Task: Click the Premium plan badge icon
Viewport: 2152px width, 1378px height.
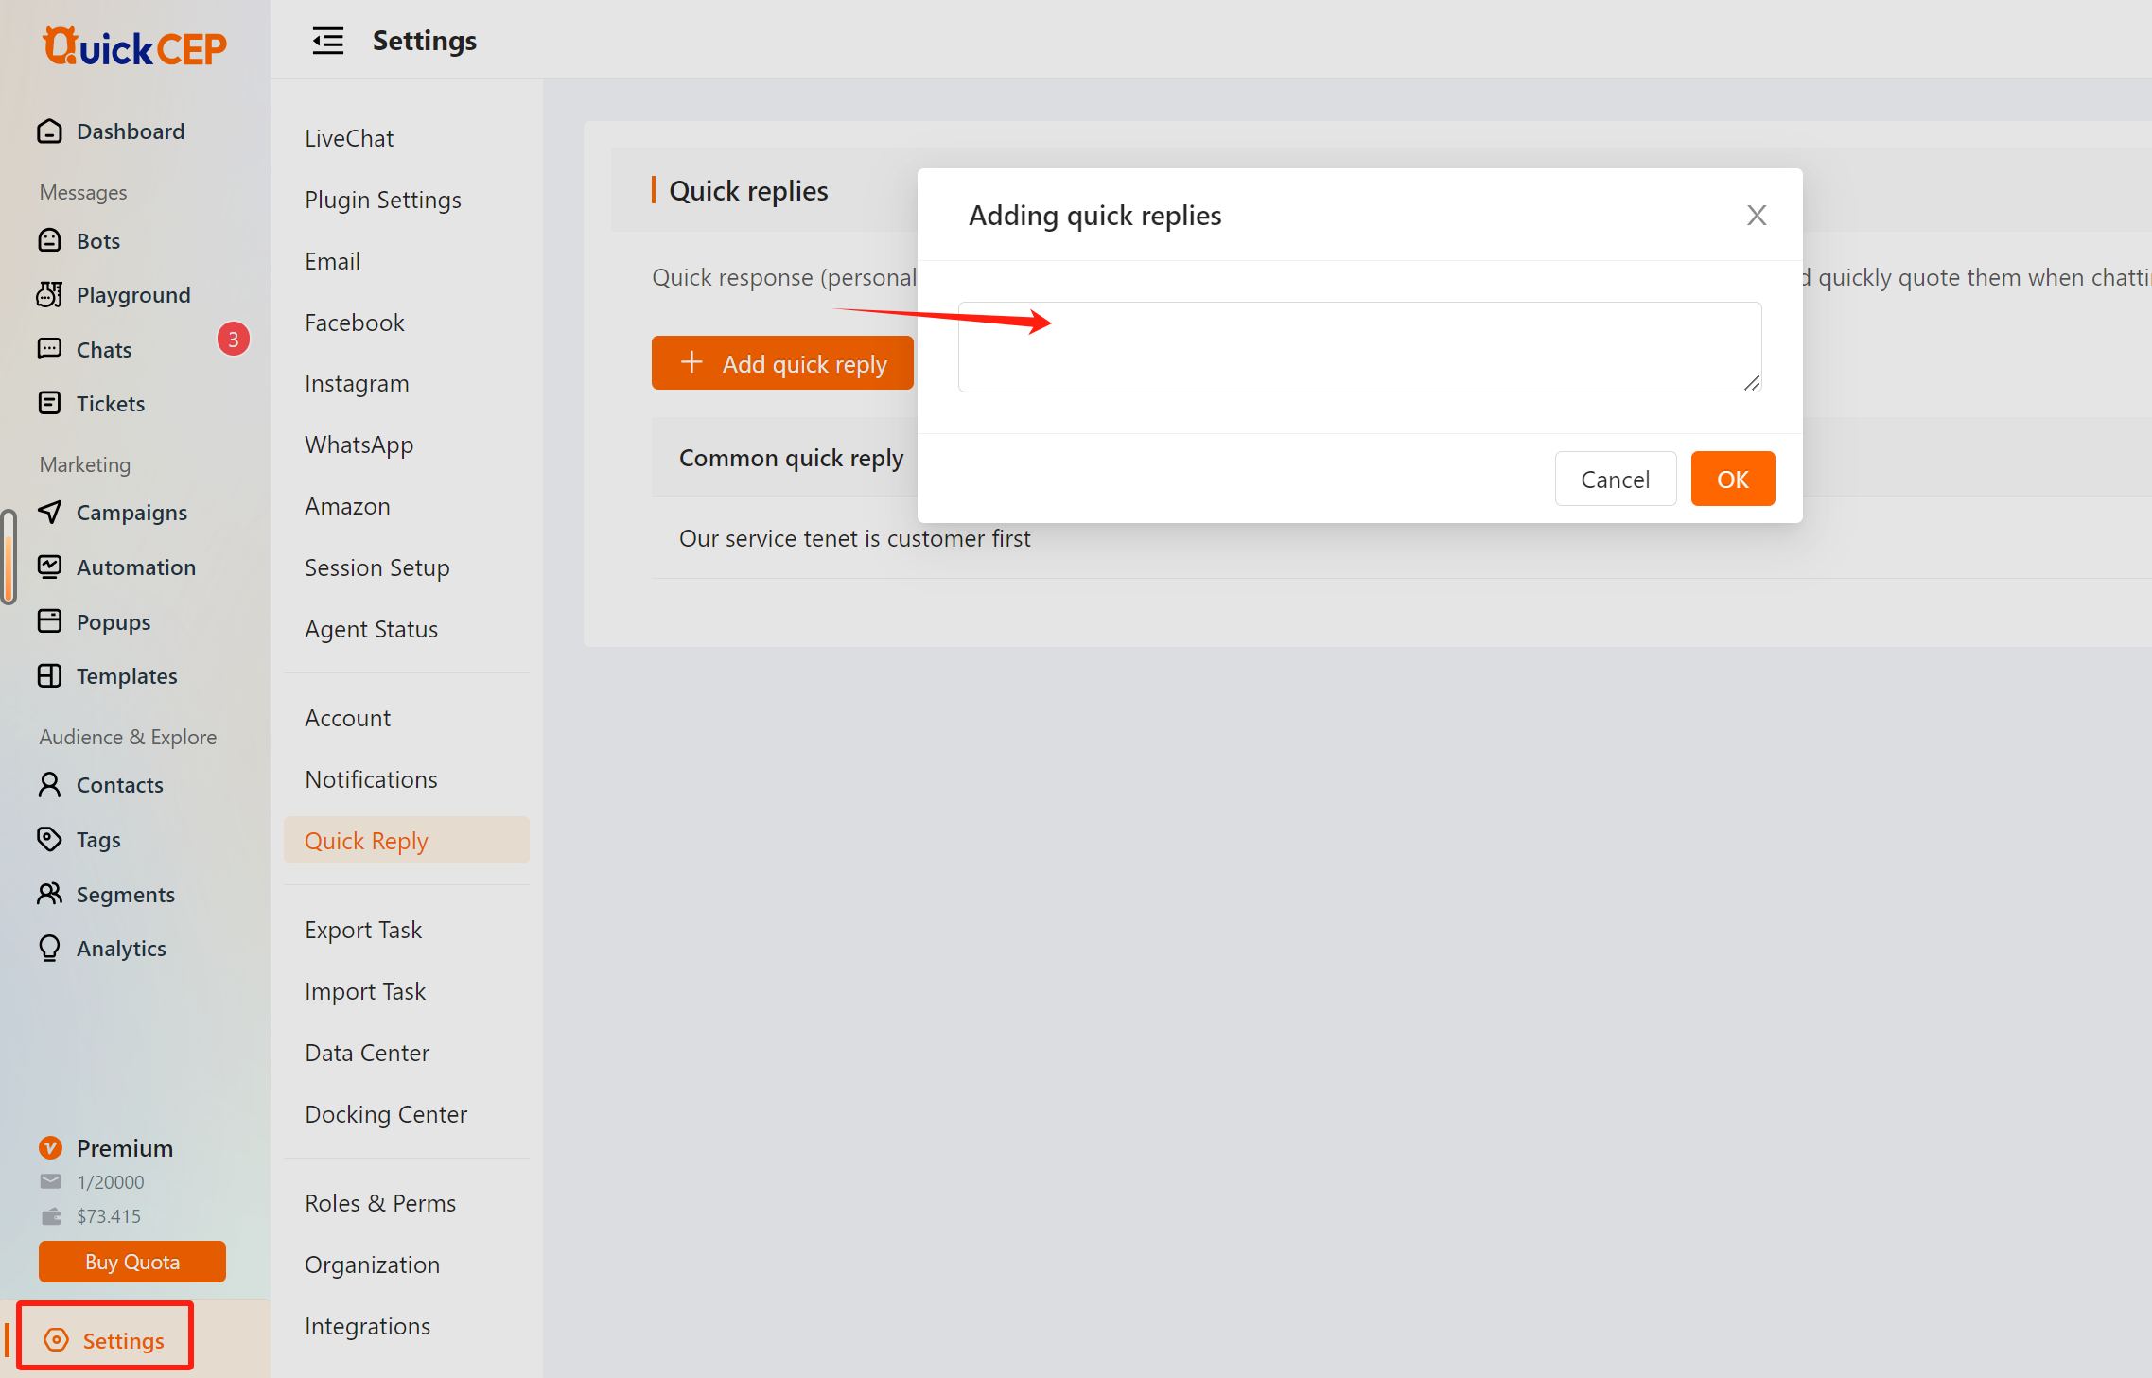Action: 50,1148
